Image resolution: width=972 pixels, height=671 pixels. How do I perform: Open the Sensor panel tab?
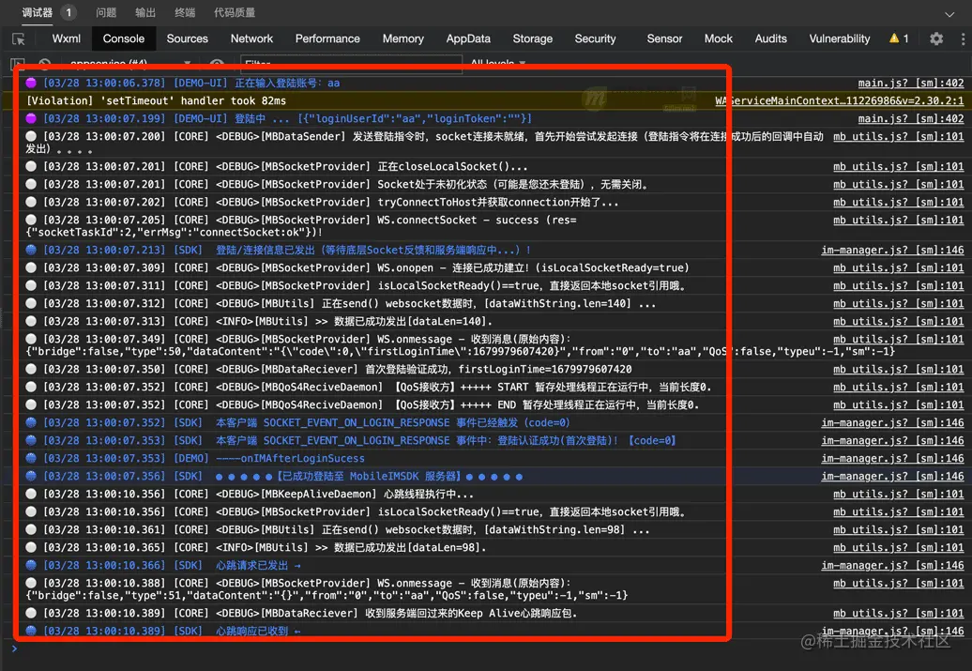click(x=664, y=38)
